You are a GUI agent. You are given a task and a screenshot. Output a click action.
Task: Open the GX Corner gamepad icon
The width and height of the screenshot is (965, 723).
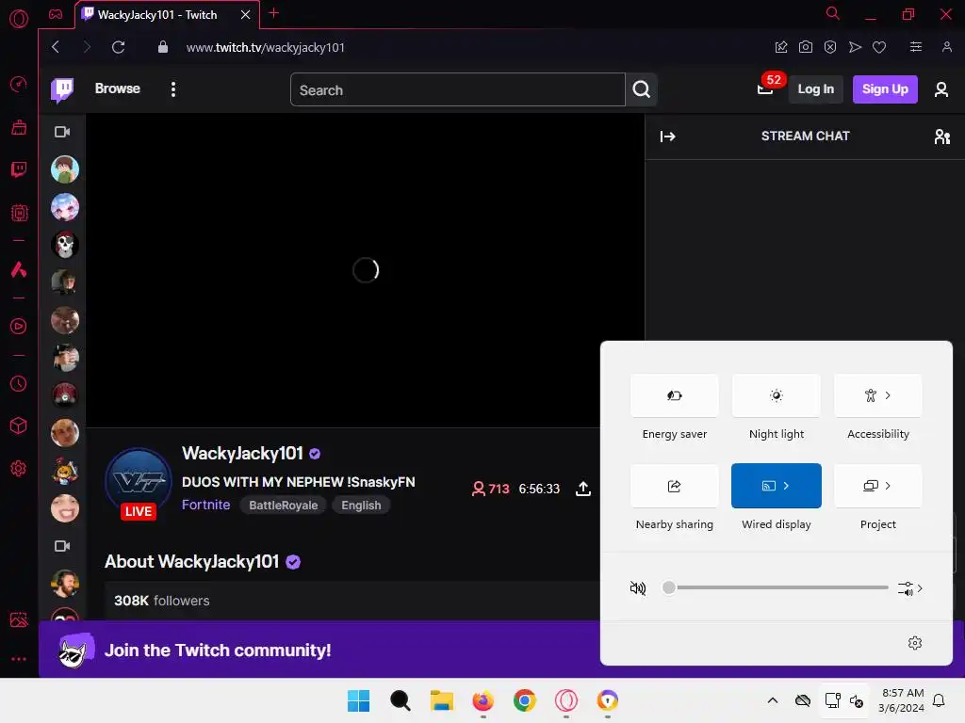(x=56, y=14)
